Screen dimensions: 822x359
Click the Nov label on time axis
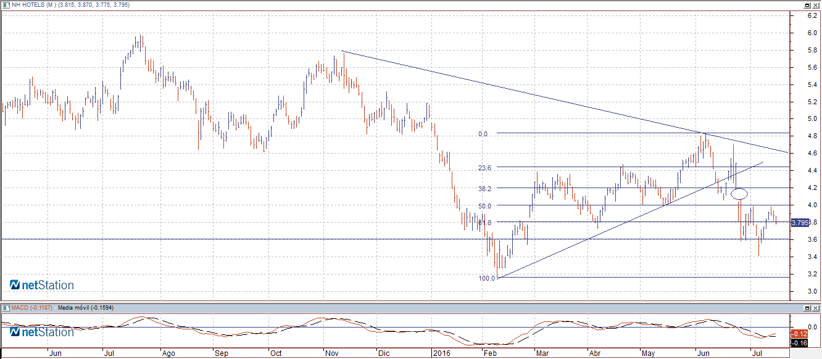331,353
